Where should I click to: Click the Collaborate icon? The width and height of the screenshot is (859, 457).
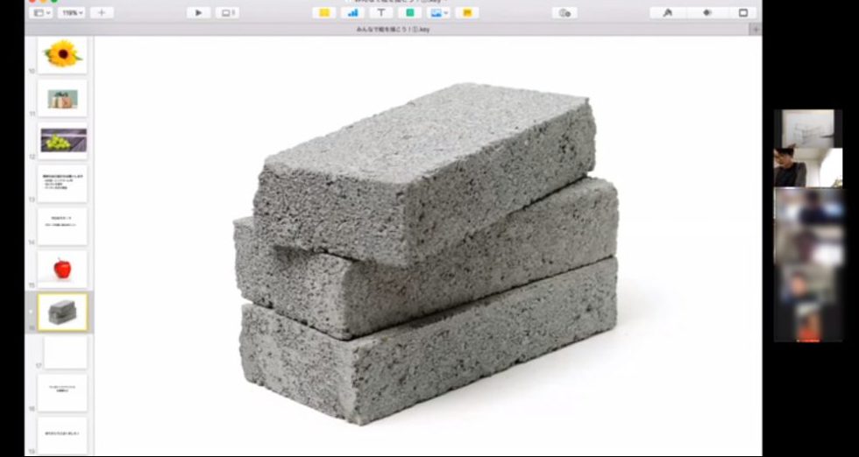[x=564, y=12]
